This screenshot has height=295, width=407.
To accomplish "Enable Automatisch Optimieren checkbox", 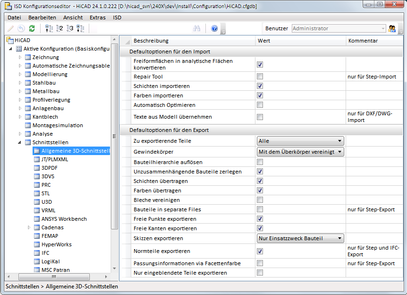I will [x=260, y=105].
